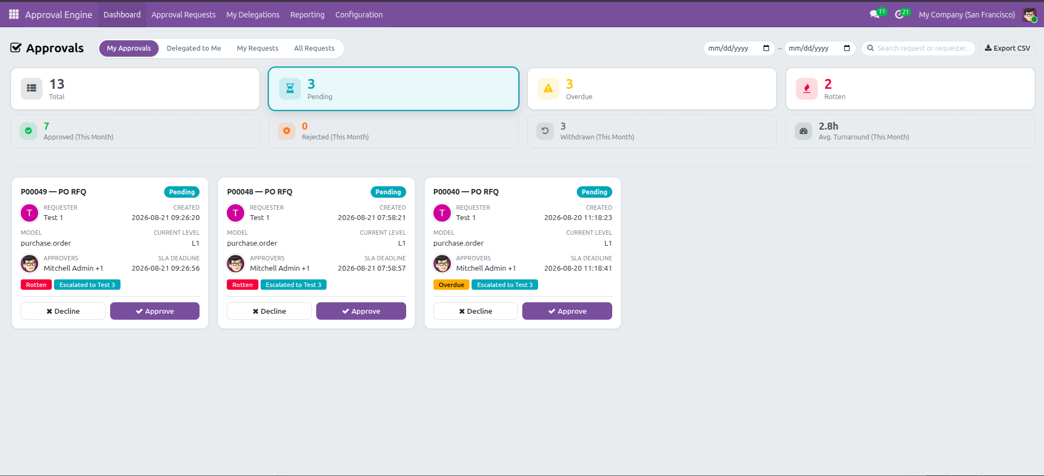
Task: Select the My Approvals tab
Action: 129,48
